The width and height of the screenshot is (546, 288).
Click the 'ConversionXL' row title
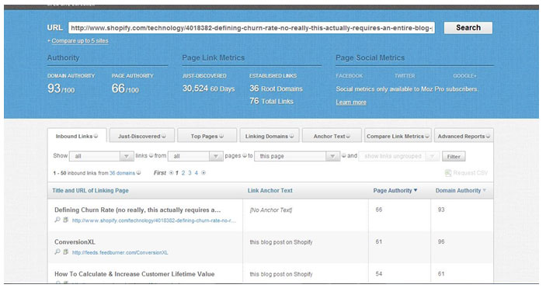[75, 242]
